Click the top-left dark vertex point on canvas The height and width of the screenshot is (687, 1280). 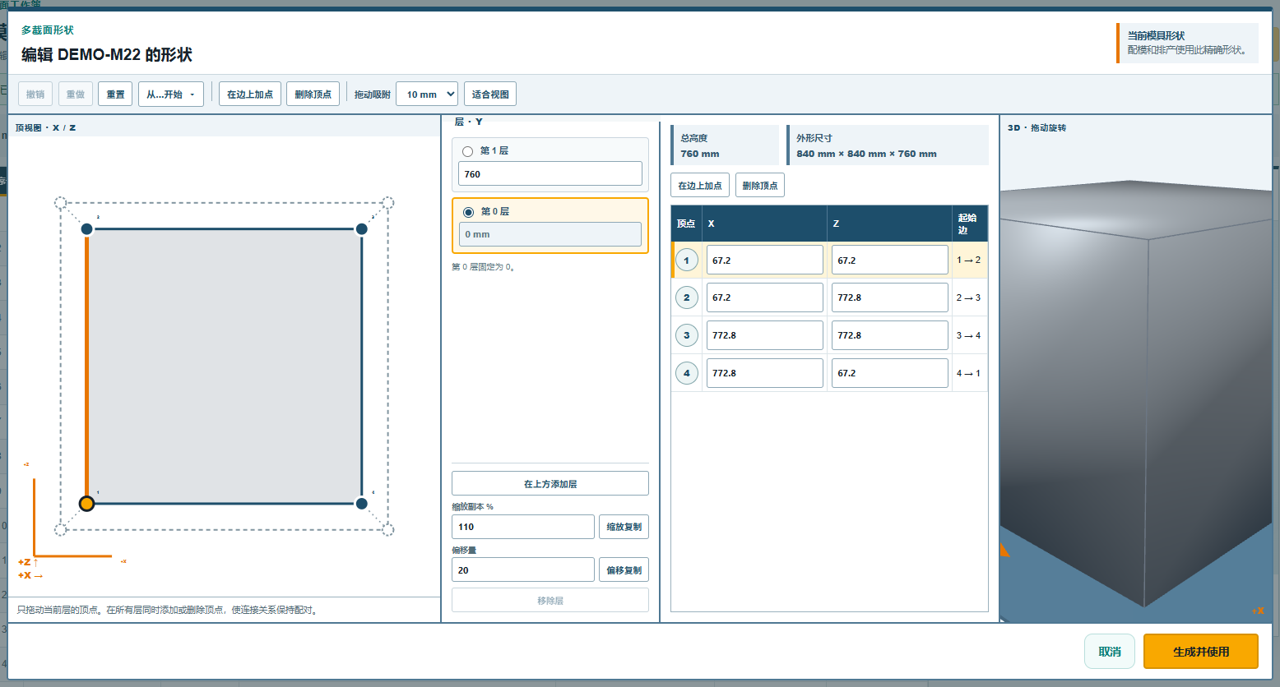[86, 228]
